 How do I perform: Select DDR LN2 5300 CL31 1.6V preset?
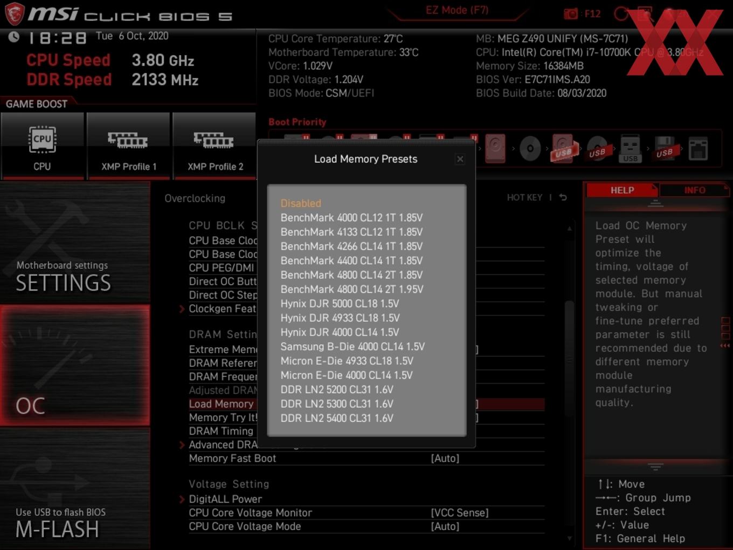[337, 404]
